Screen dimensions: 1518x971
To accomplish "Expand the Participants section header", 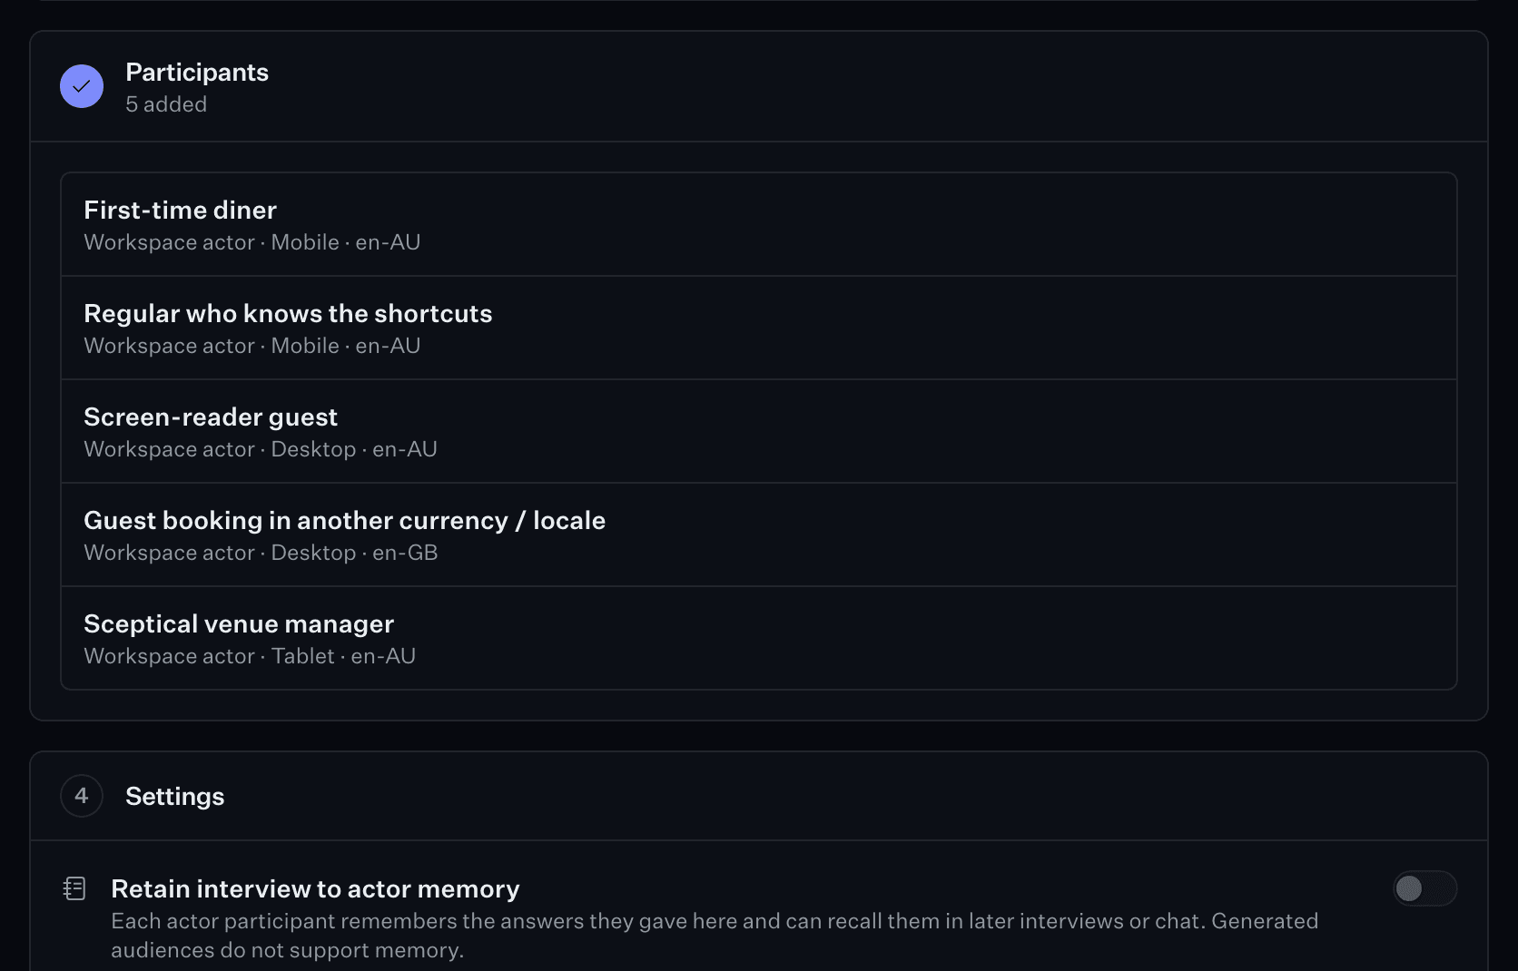I will 759,86.
